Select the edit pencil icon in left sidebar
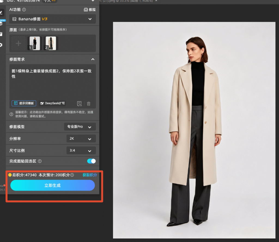 (x=1, y=13)
